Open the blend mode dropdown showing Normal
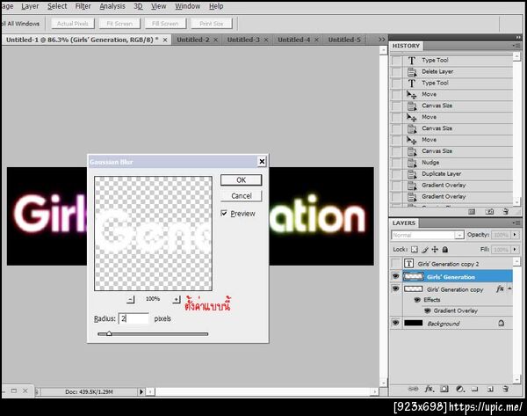The width and height of the screenshot is (527, 416). [428, 235]
